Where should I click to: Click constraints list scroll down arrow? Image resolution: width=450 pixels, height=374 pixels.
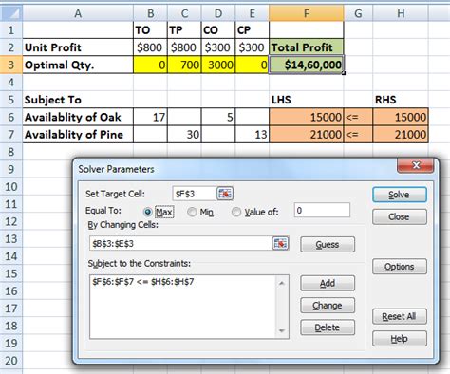click(282, 331)
